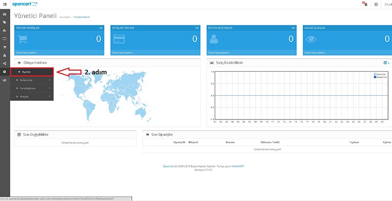Click Daha fazla link under Online Olanlar
This screenshot has height=201, width=392.
pyautogui.click(x=315, y=53)
